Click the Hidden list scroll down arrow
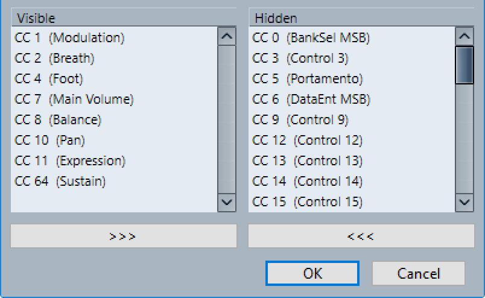Image resolution: width=485 pixels, height=298 pixels. (x=464, y=202)
